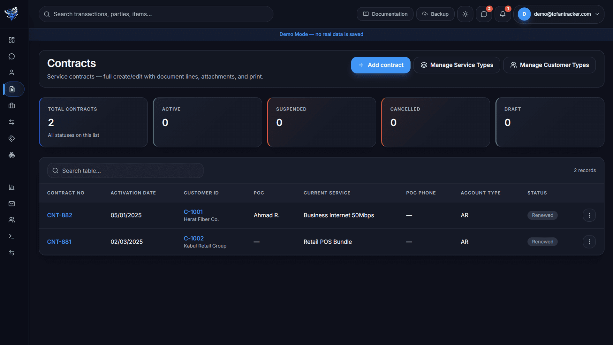Expand the demo@tofantracker.com account dropdown
The height and width of the screenshot is (345, 613).
tap(559, 14)
